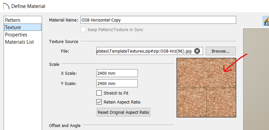Click the OSB texture preview thumbnail
This screenshot has width=269, height=130.
206,88
